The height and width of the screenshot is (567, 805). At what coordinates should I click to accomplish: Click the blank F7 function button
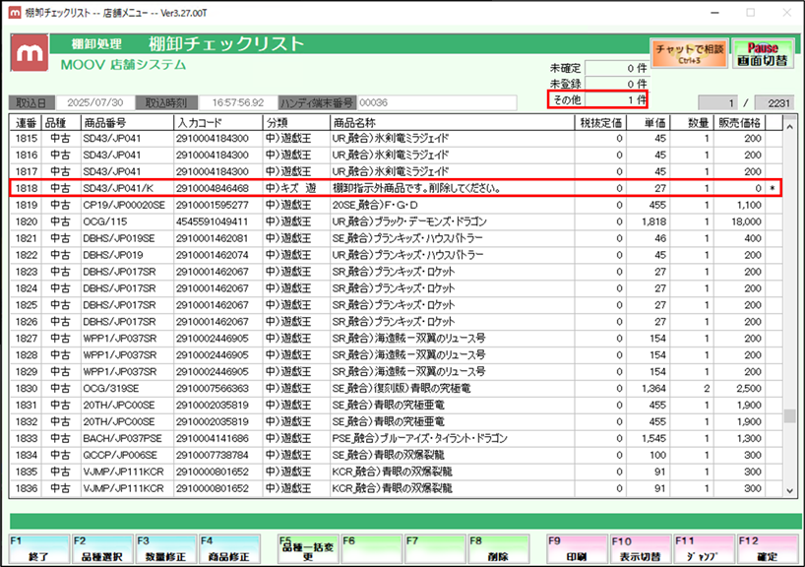pyautogui.click(x=435, y=549)
